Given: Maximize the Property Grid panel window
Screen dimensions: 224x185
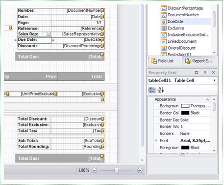Looking at the screenshot, I should (197, 72).
